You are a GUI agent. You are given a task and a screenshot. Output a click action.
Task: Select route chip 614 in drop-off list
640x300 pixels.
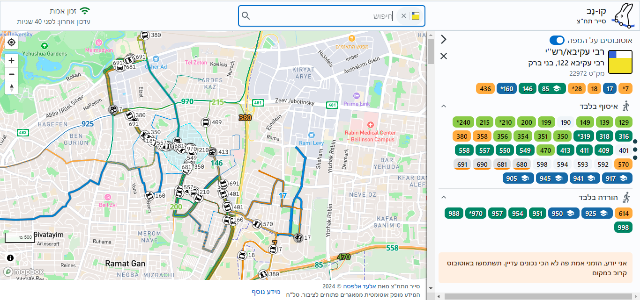[x=624, y=214]
